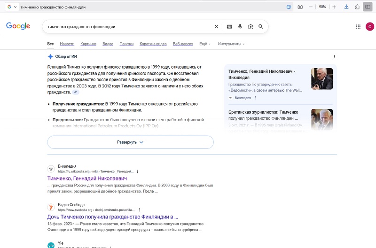
Task: Expand the Ещё menu
Action: coord(205,44)
